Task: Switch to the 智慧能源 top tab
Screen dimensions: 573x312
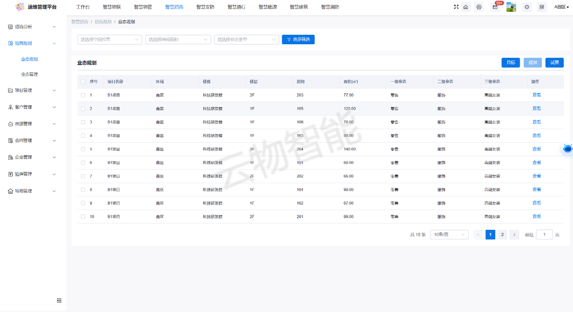Action: coord(268,7)
